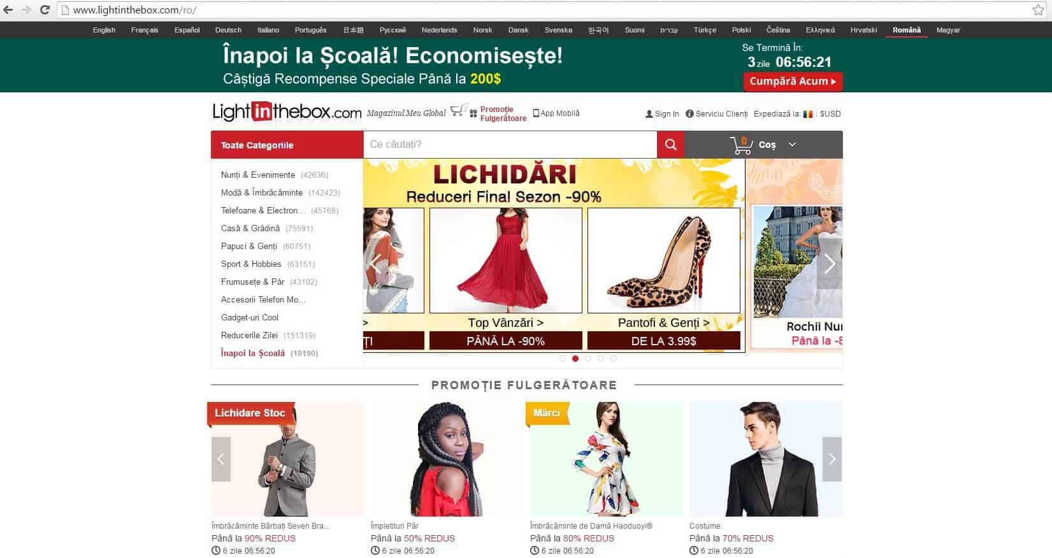Click the Romanian flag shipping selector
Viewport: 1052px width, 558px height.
pyautogui.click(x=808, y=114)
